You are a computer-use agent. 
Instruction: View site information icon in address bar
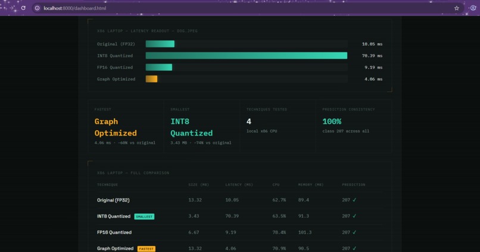37,8
